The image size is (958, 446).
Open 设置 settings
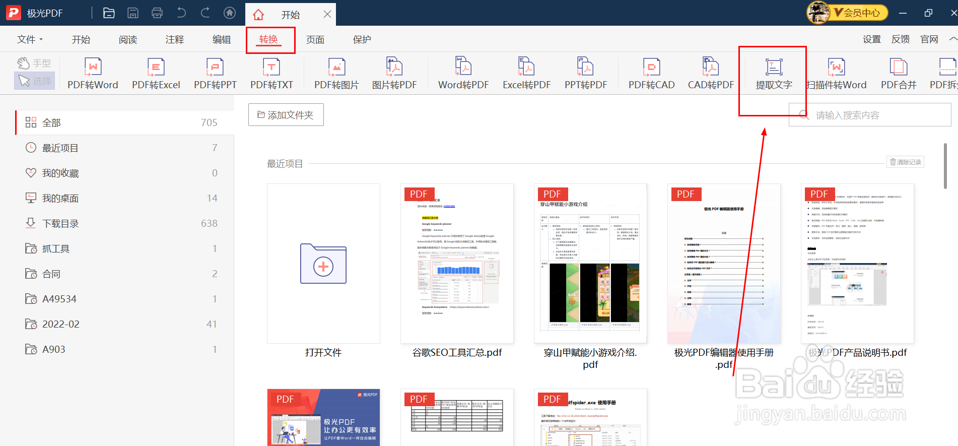(872, 39)
